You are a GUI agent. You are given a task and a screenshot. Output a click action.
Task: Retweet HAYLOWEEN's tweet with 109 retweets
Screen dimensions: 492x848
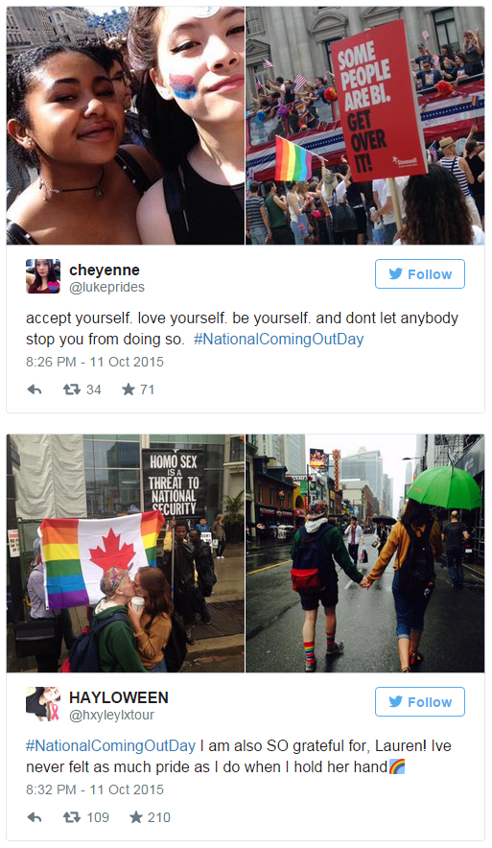71,817
